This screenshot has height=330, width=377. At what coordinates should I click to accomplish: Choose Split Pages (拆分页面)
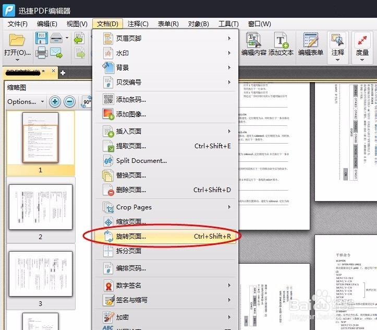point(165,251)
